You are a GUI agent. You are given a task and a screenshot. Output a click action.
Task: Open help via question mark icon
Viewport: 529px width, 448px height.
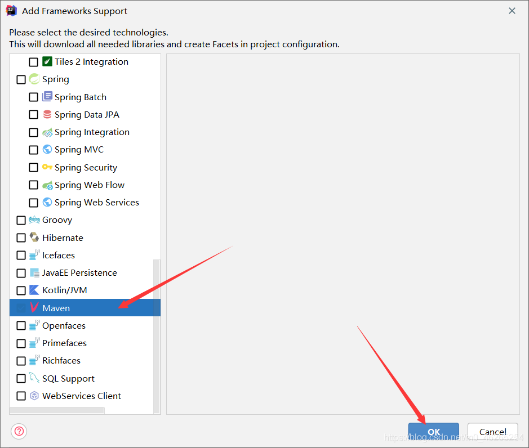(x=19, y=432)
